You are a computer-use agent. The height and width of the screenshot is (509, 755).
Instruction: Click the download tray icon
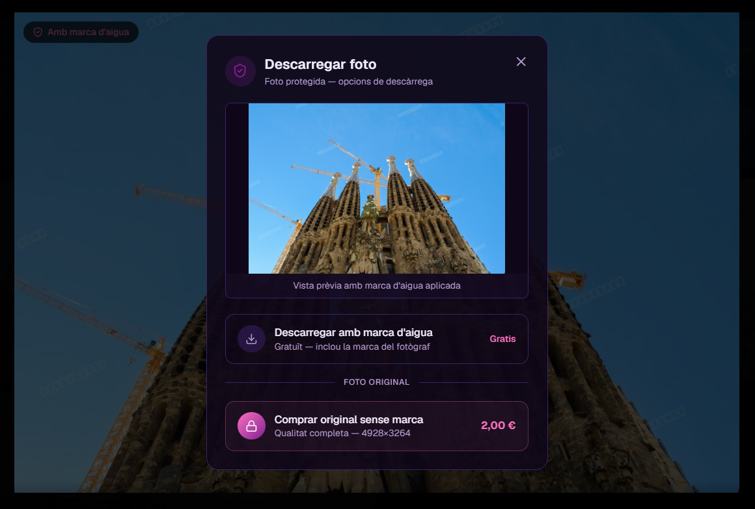pos(251,339)
